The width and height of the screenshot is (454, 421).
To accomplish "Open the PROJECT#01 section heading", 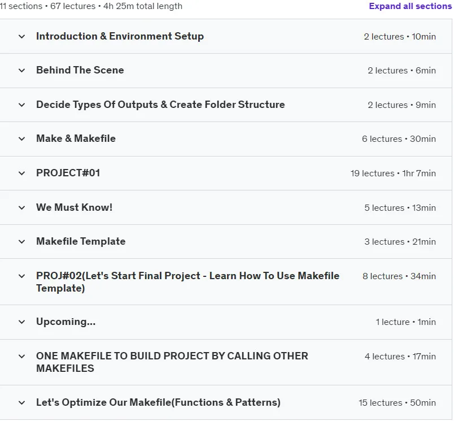I will click(68, 173).
